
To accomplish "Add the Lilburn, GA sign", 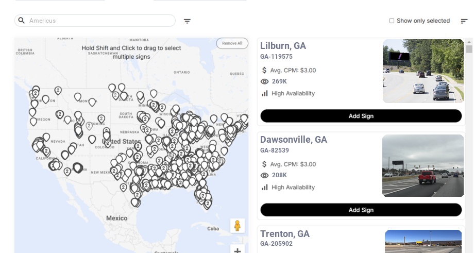I will point(361,116).
